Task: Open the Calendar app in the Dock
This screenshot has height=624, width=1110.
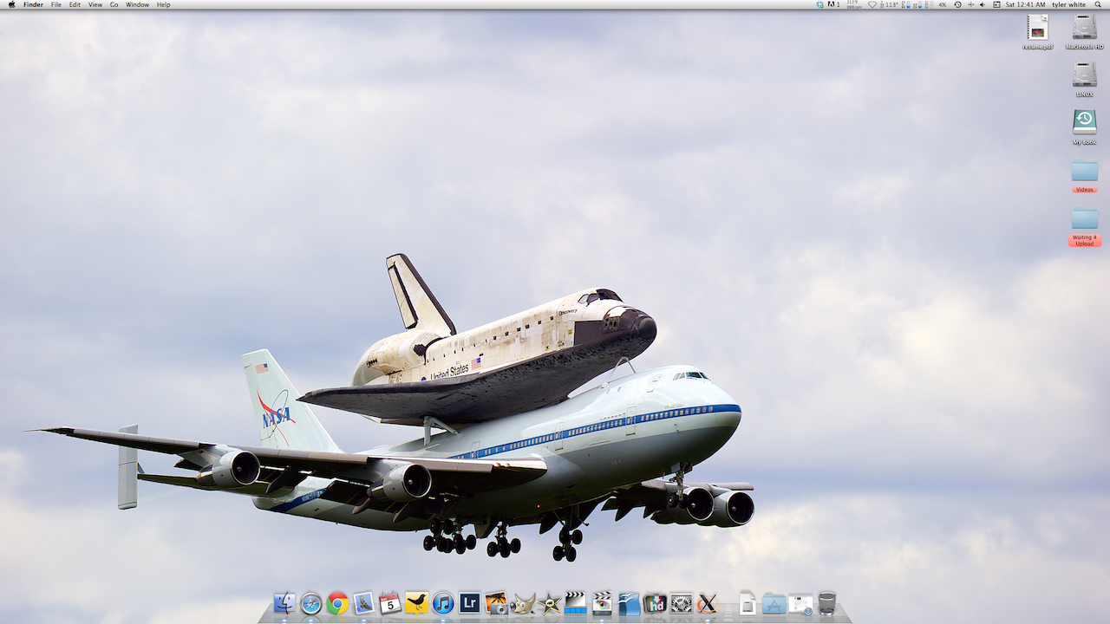Action: tap(390, 603)
